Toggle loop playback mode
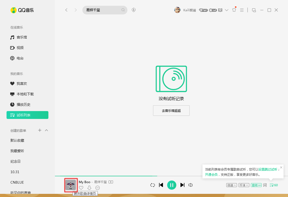The height and width of the screenshot is (197, 288). [153, 185]
